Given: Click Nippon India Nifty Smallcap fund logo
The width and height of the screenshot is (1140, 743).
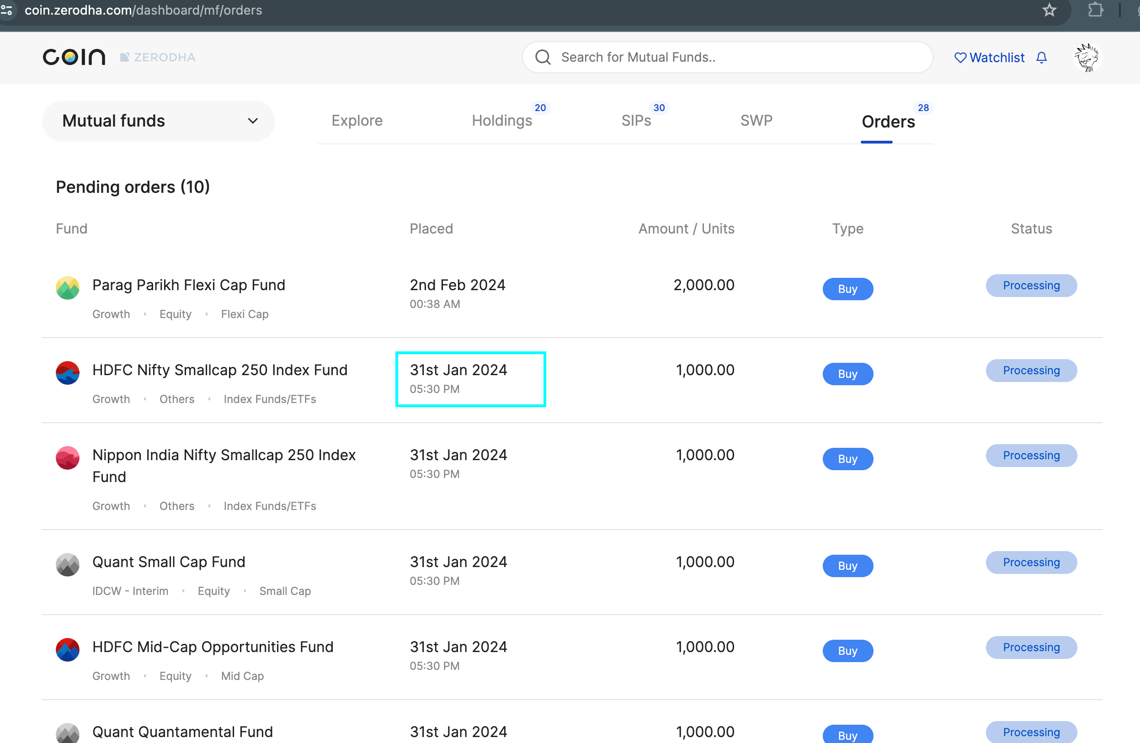Looking at the screenshot, I should [68, 458].
